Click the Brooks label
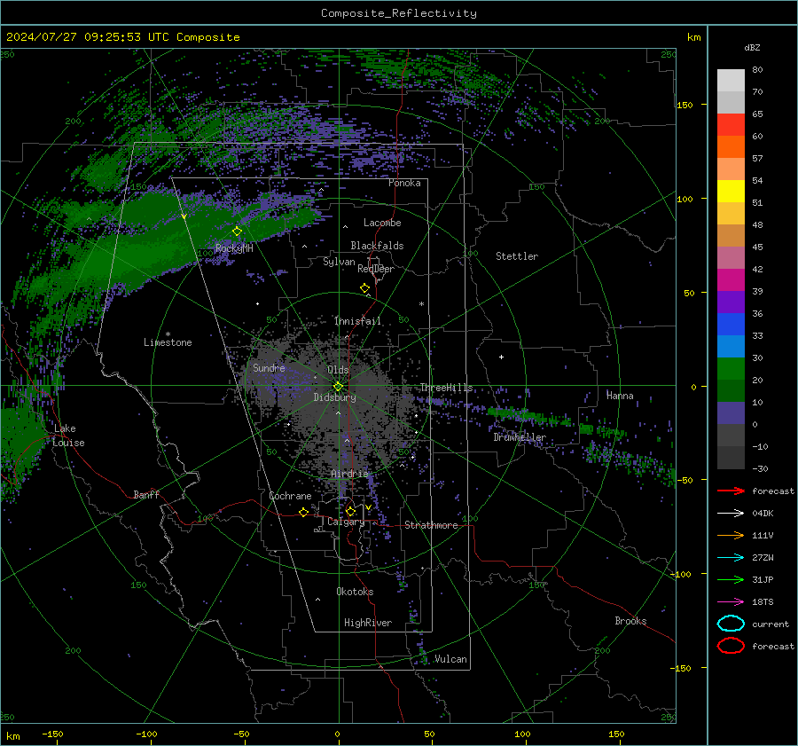Image resolution: width=798 pixels, height=746 pixels. [630, 621]
